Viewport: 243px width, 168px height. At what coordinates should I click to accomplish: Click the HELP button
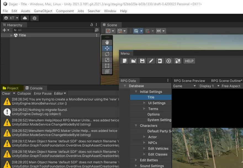tap(189, 61)
